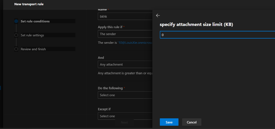This screenshot has width=275, height=129.
Task: Click the 'Except if' label
Action: pos(104,109)
